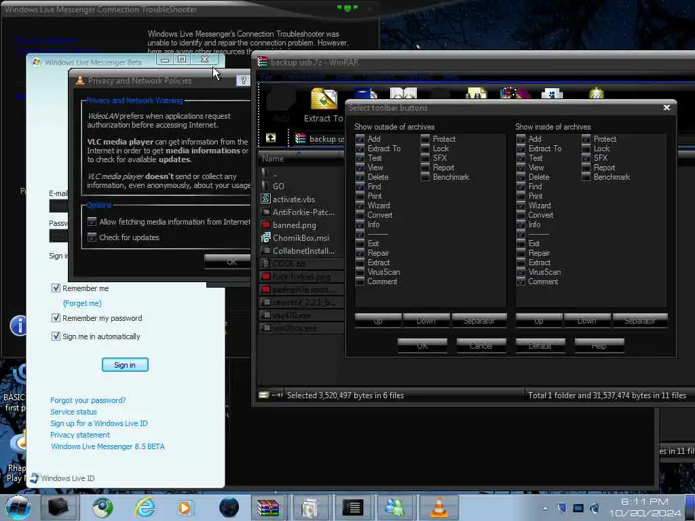
Task: Click Separator button under outside of archives list
Action: click(x=478, y=320)
